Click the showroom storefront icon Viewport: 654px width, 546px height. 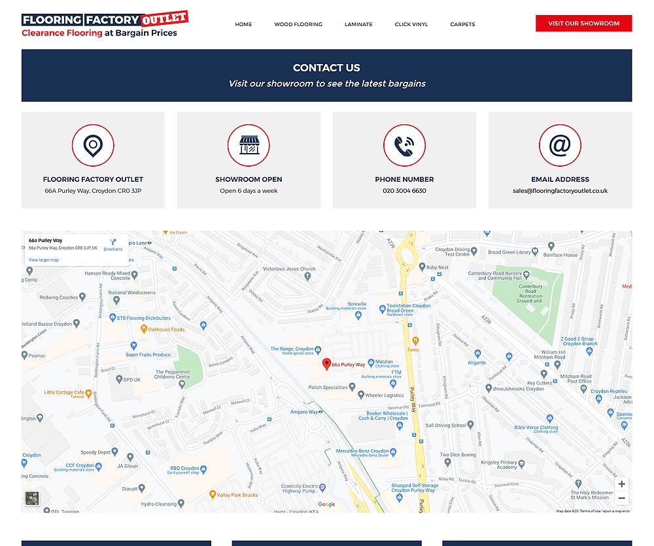(249, 145)
